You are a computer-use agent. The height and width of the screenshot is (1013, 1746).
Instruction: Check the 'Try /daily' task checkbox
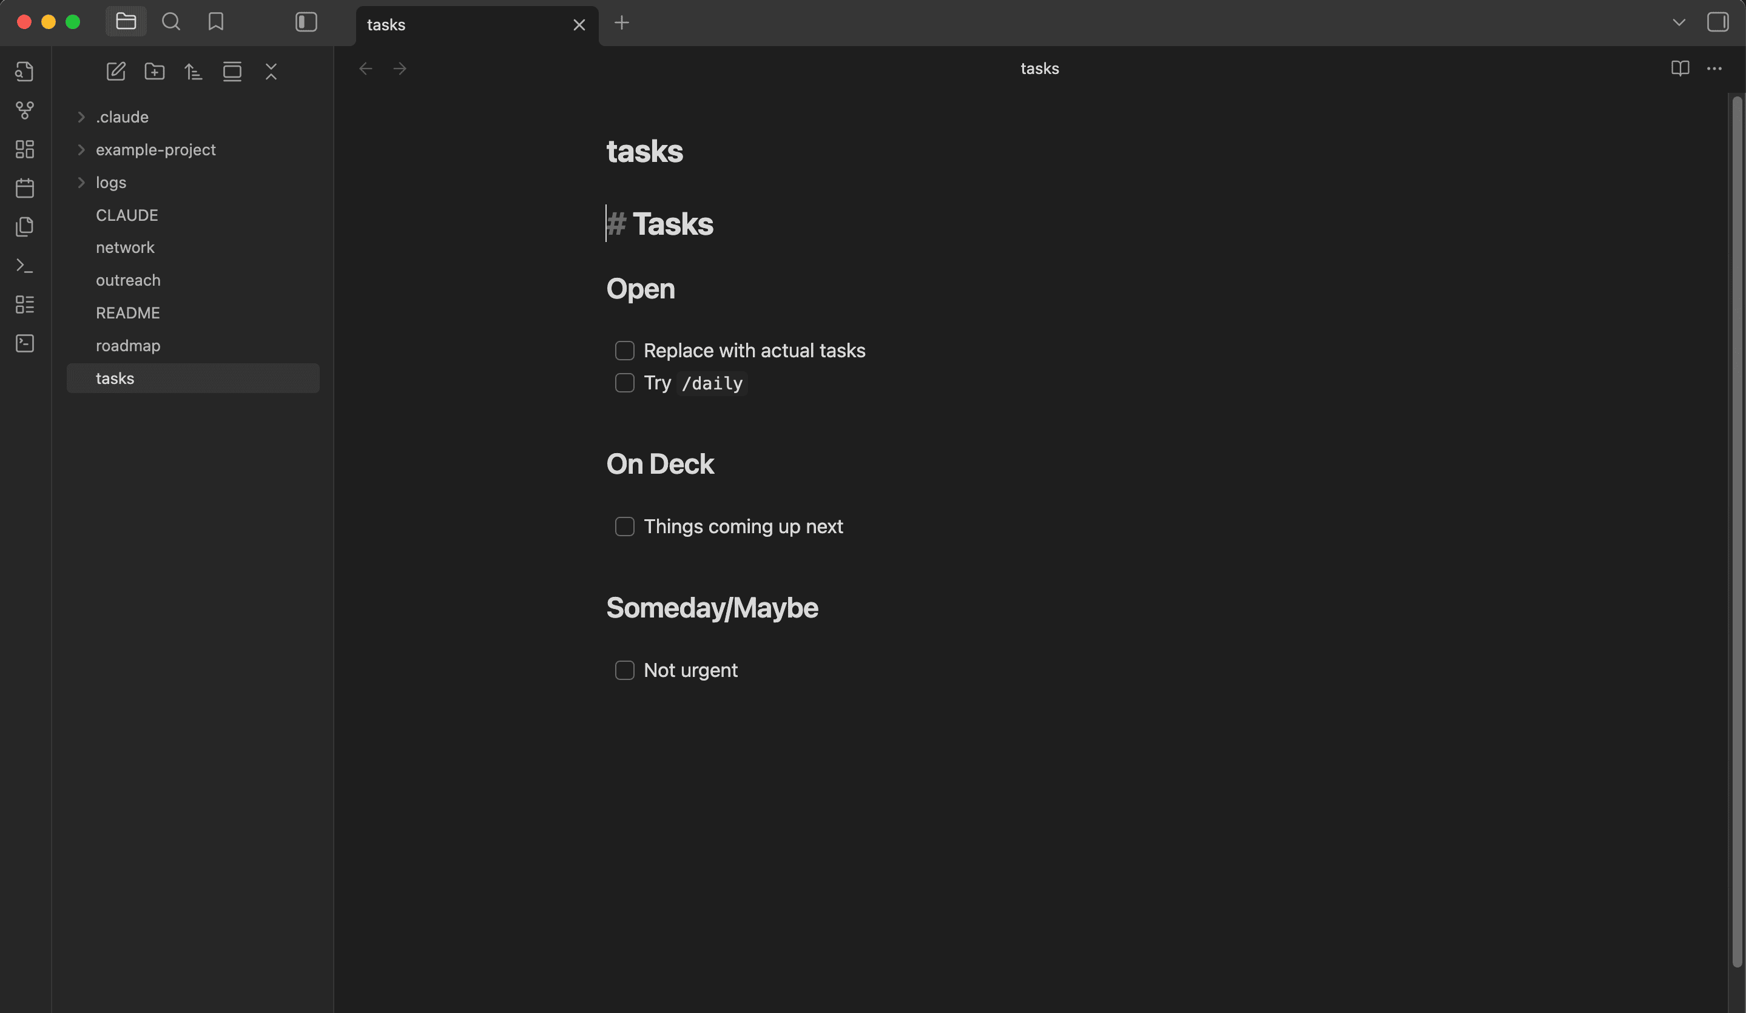[624, 383]
